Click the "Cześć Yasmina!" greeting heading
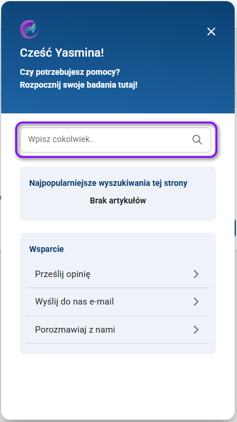 [x=62, y=53]
